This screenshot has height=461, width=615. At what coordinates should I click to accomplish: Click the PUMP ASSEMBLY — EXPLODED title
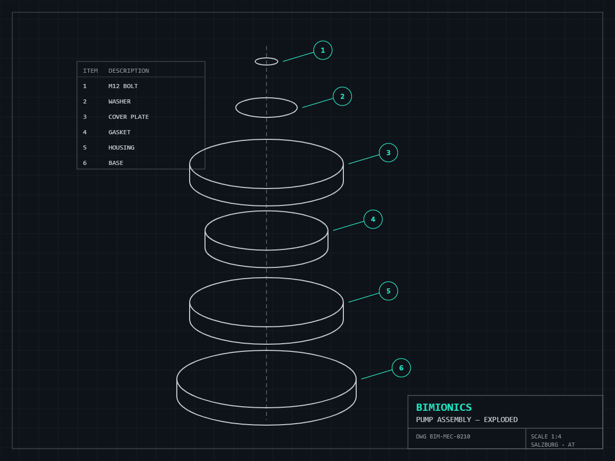pyautogui.click(x=467, y=420)
